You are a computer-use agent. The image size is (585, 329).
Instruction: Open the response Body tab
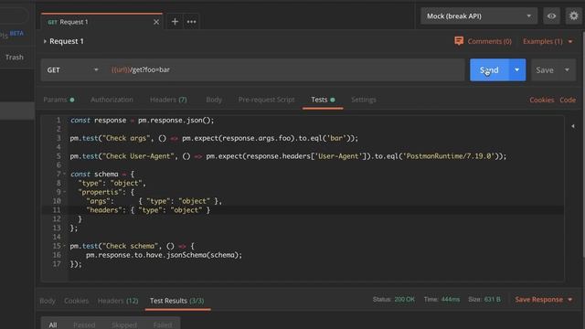[x=48, y=301]
